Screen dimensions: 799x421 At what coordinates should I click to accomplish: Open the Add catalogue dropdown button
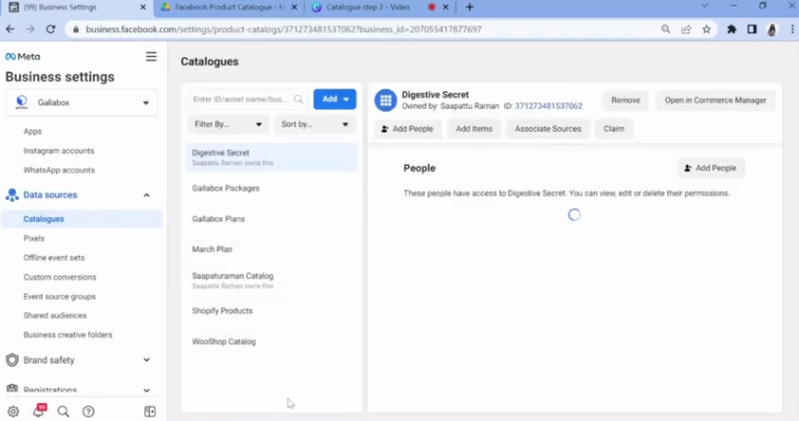pos(335,100)
